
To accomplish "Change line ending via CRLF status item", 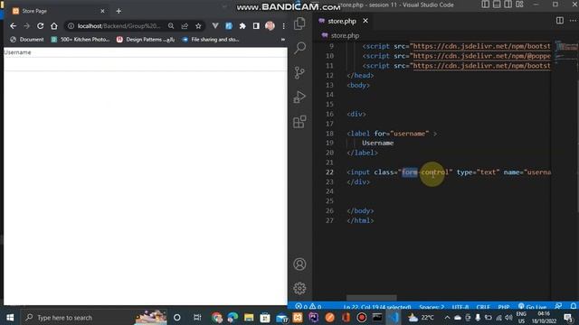I will pyautogui.click(x=483, y=307).
